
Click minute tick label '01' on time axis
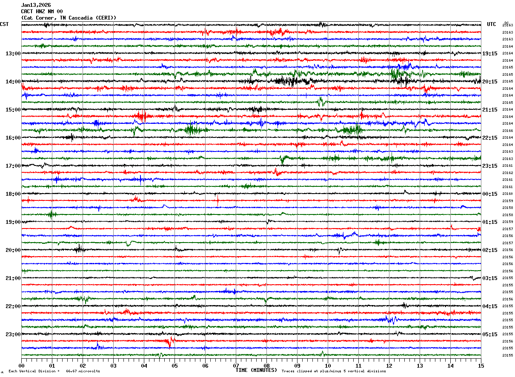point(52,366)
